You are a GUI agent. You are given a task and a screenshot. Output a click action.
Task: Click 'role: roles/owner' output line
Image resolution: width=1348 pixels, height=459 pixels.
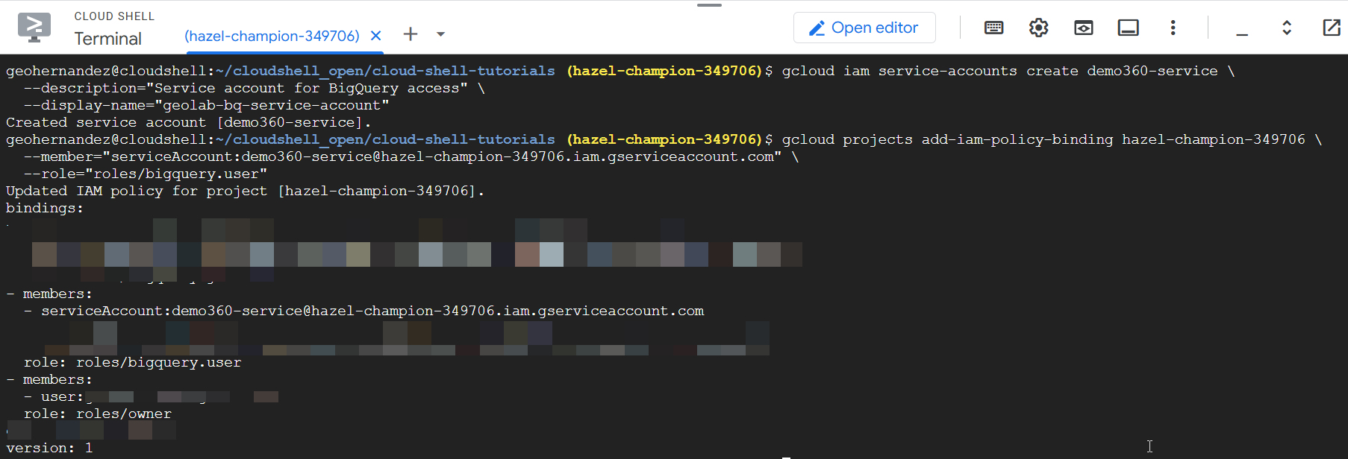click(x=98, y=414)
